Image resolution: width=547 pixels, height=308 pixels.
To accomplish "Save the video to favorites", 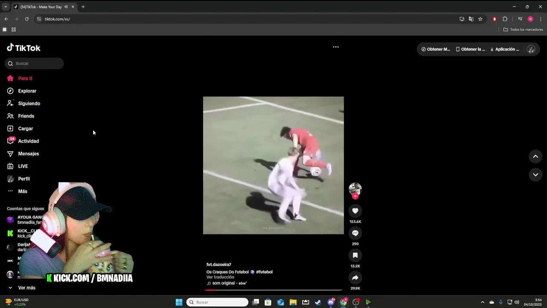I will (x=355, y=255).
